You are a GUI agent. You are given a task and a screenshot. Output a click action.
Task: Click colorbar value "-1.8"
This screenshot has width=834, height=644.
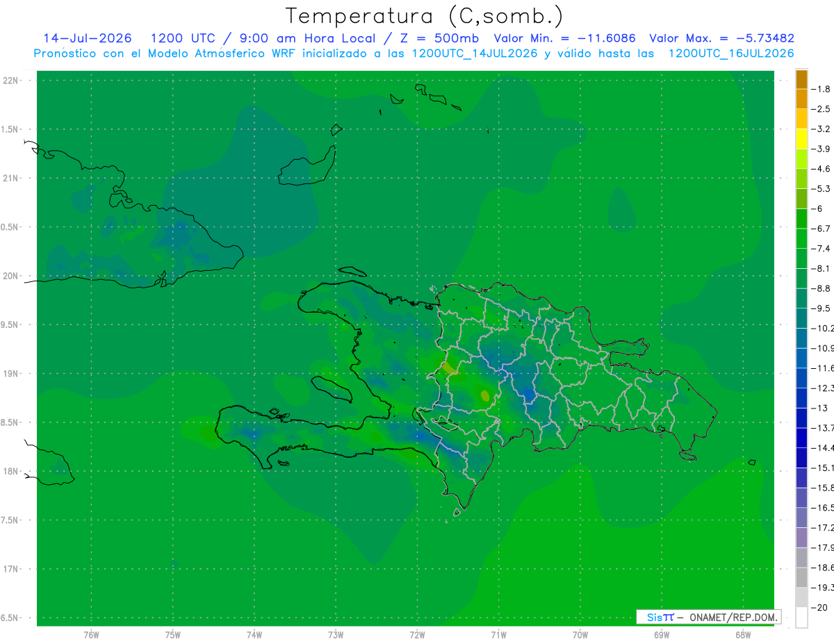821,89
